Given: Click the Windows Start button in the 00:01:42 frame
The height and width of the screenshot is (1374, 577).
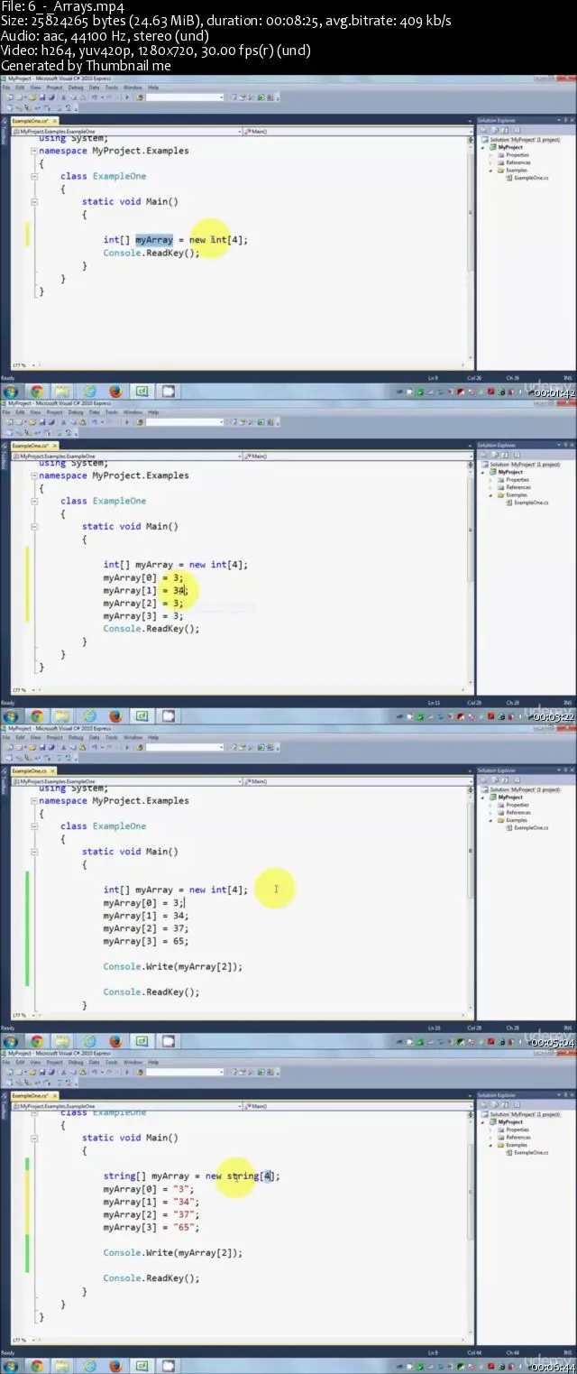Looking at the screenshot, I should [x=10, y=392].
